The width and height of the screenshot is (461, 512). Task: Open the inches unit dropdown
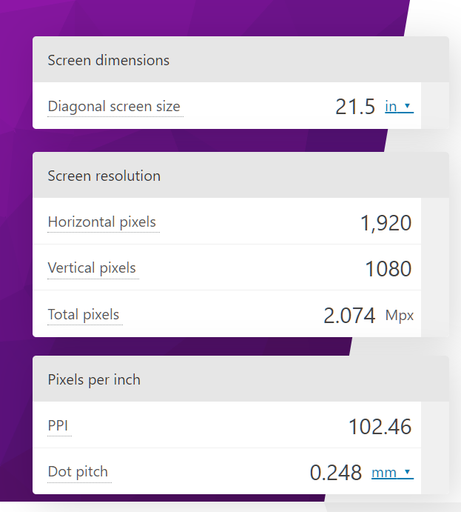point(398,107)
